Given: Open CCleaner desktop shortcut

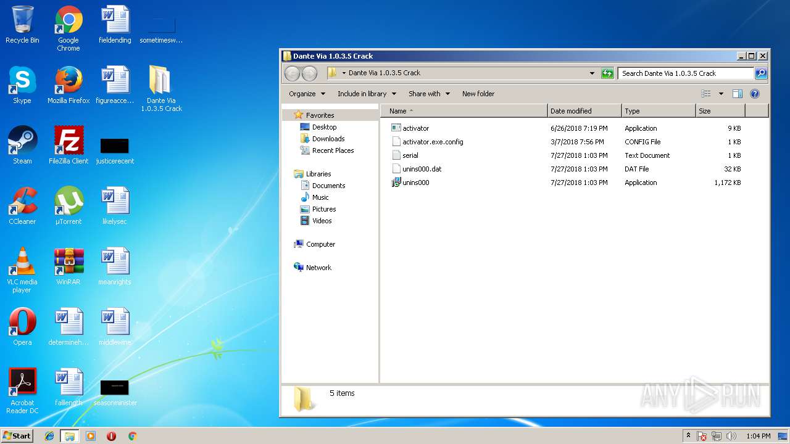Looking at the screenshot, I should (22, 206).
